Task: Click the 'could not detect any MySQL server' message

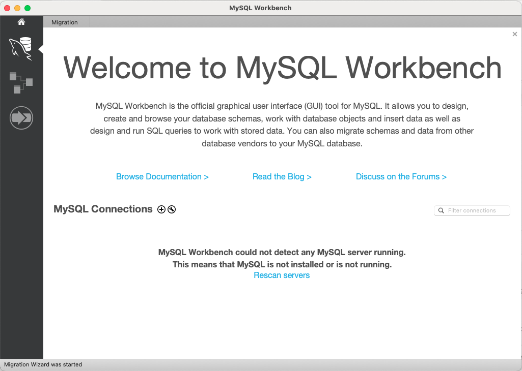Action: [x=282, y=253]
